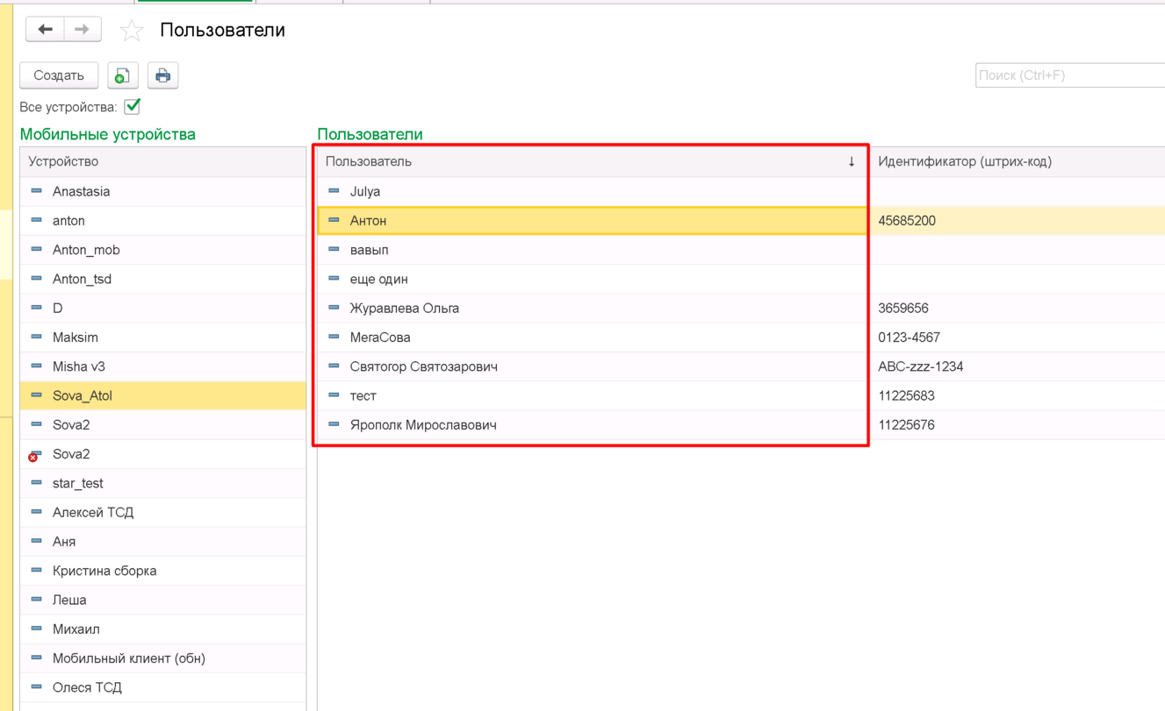Image resolution: width=1165 pixels, height=711 pixels.
Task: Choose user Святогор Святозарович
Action: pyautogui.click(x=423, y=366)
